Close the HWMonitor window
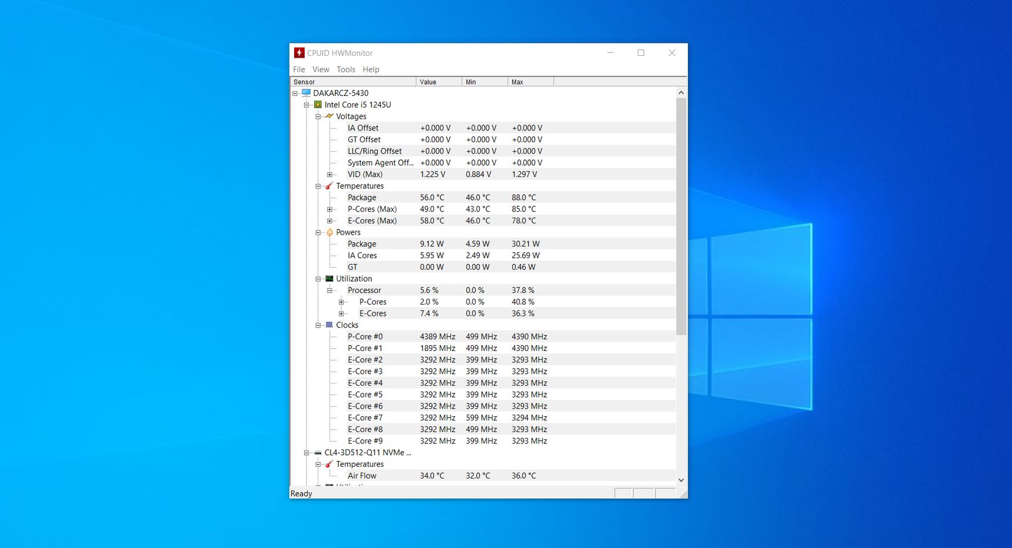This screenshot has height=548, width=1012. click(x=672, y=53)
